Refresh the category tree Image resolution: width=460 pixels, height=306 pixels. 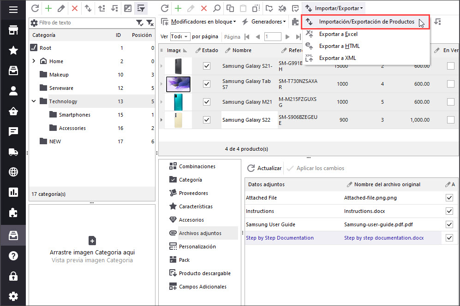[x=35, y=8]
